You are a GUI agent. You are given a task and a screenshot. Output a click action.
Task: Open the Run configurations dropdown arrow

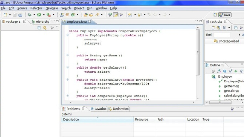44,15
